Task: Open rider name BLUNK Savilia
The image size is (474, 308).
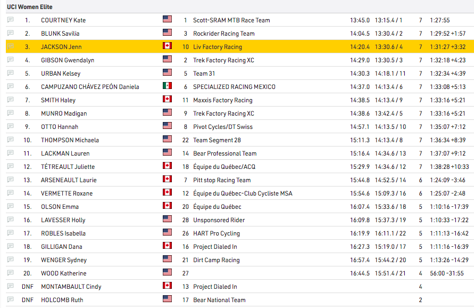Action: tap(60, 34)
